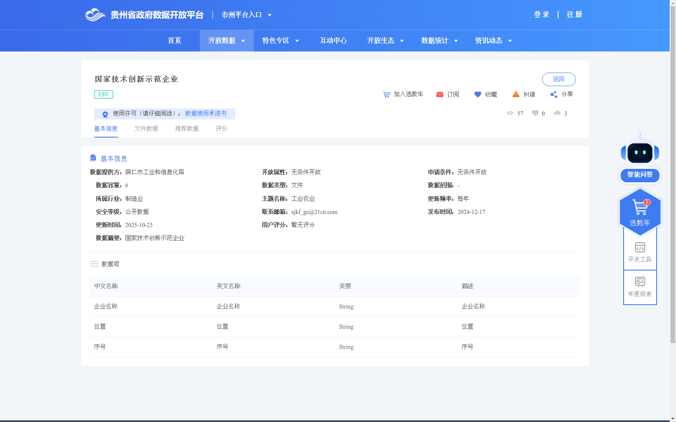Open the 智能问答 robot assistant

click(640, 158)
